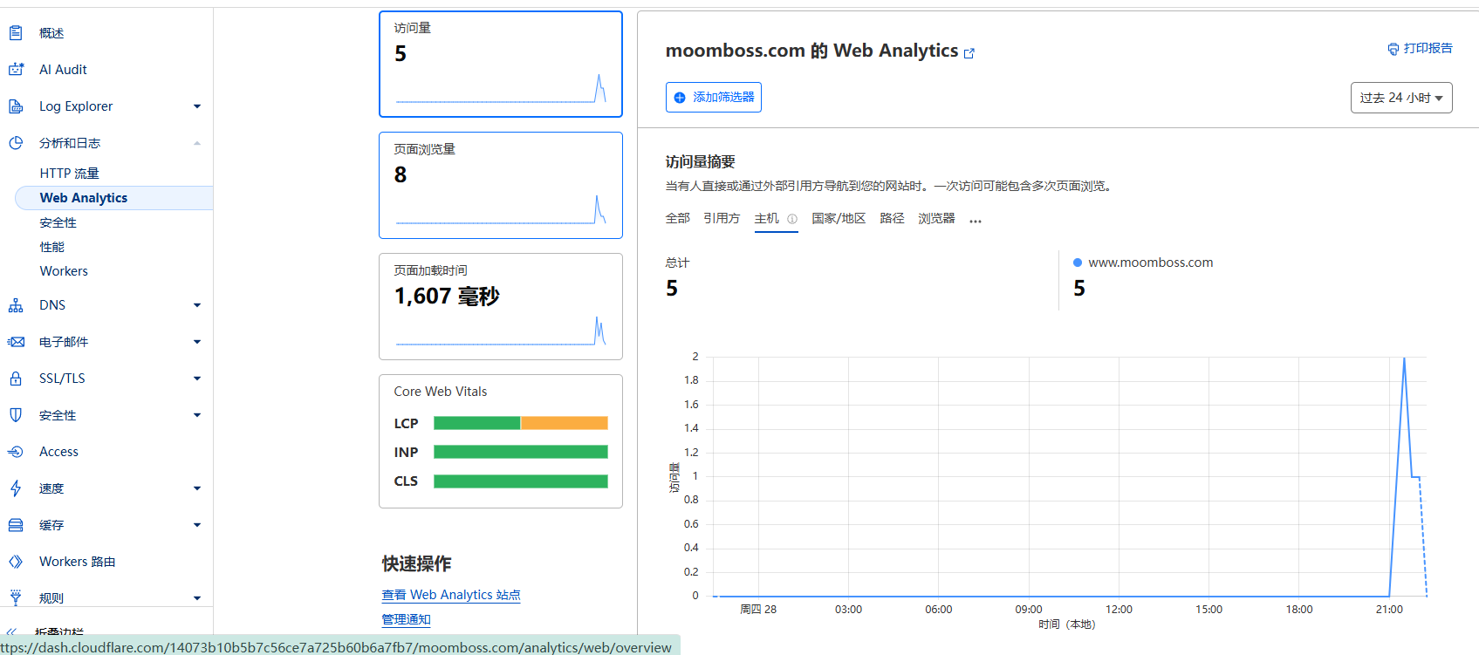Select the 页面加载时间 metric card
1479x655 pixels.
pos(501,306)
